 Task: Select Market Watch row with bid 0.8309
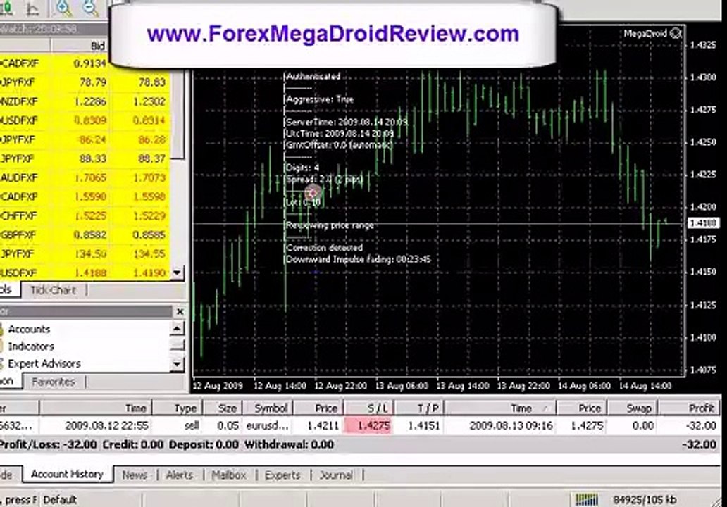(x=85, y=120)
